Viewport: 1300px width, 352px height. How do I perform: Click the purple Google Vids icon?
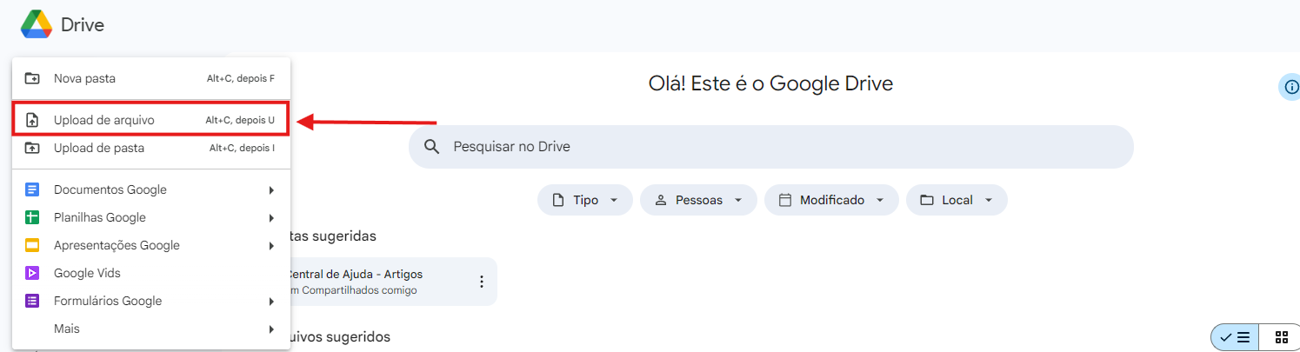[32, 273]
